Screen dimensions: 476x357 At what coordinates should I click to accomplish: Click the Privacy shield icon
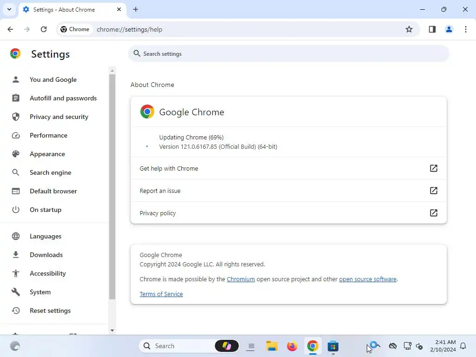point(16,117)
